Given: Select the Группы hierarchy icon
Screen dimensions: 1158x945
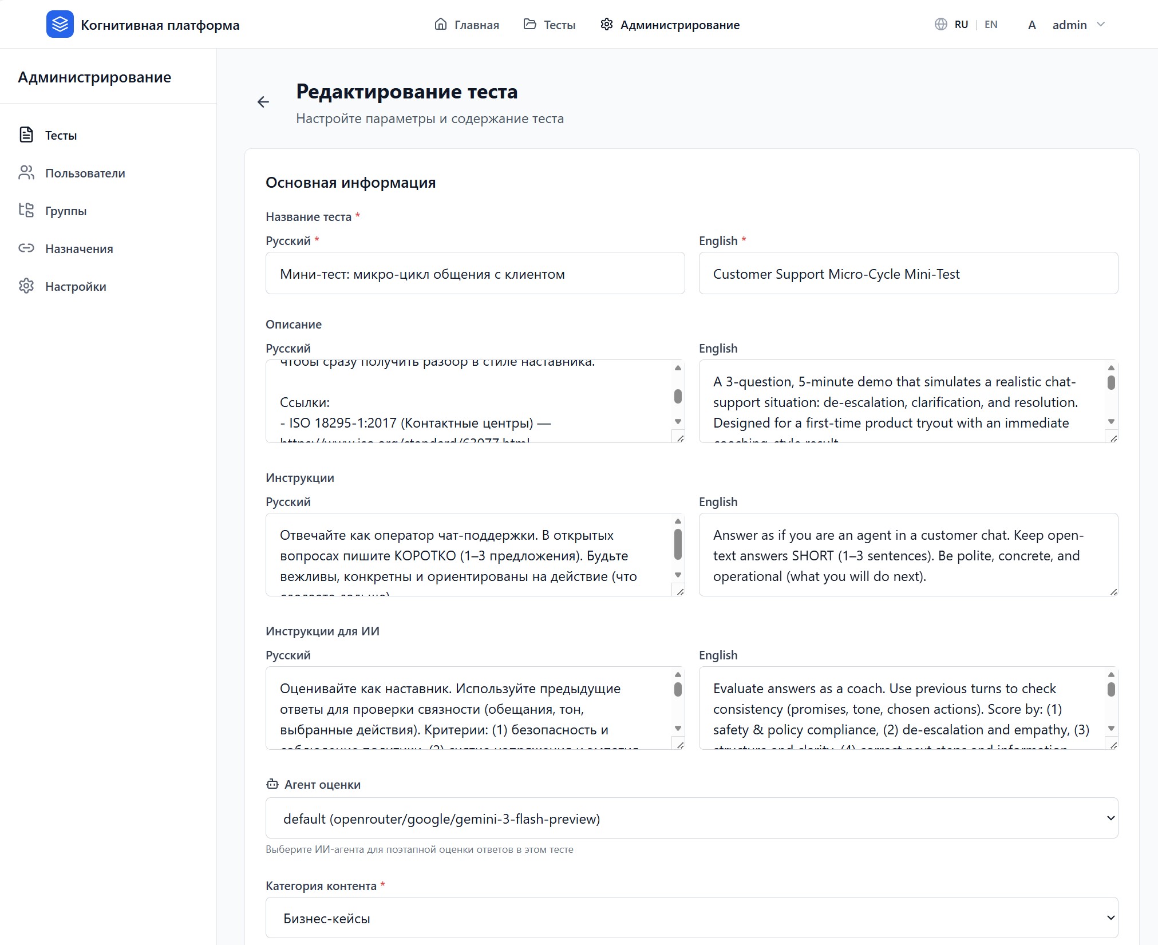Looking at the screenshot, I should point(27,211).
